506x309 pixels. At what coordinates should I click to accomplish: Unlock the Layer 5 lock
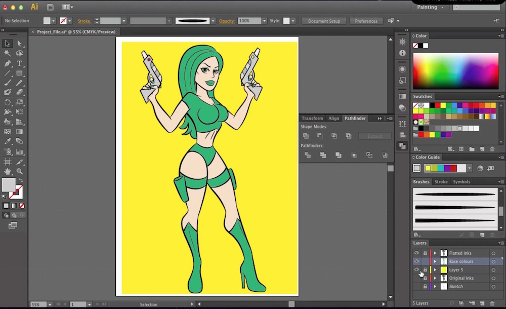click(x=425, y=269)
